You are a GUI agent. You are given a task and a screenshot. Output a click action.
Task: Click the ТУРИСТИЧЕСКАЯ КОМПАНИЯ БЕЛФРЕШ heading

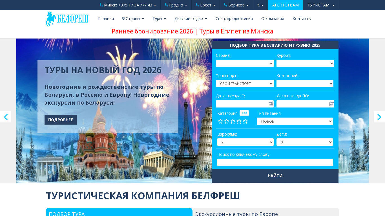click(143, 196)
